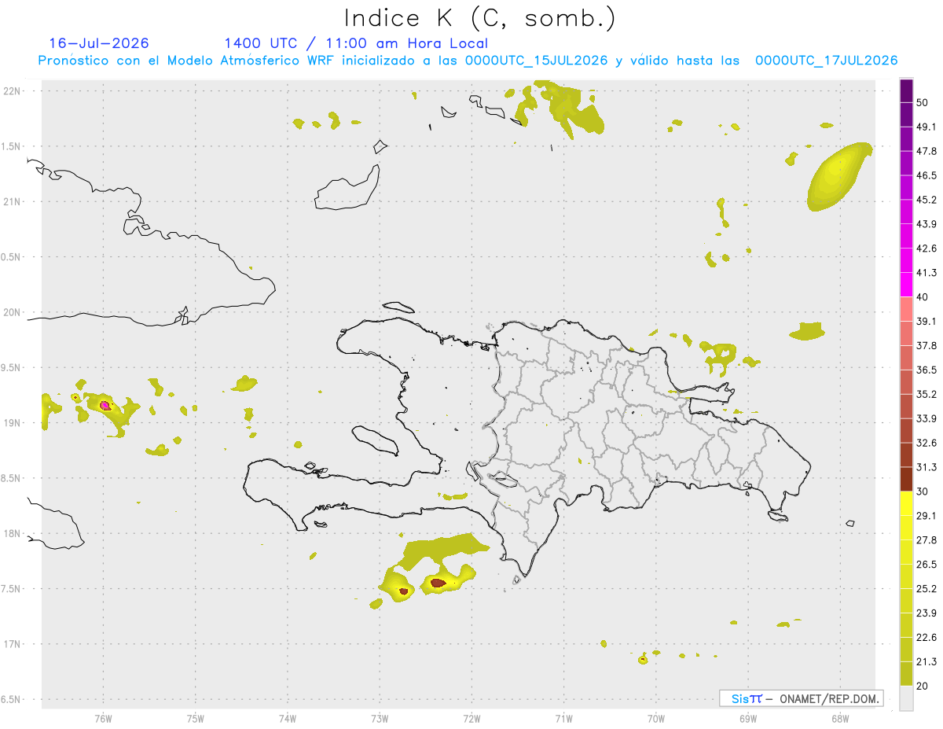The height and width of the screenshot is (729, 943).
Task: Click the "73W" longitude label
Action: tap(380, 719)
